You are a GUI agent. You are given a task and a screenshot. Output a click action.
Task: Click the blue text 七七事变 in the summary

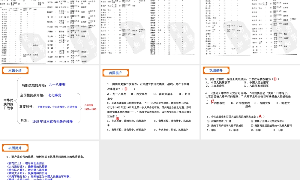(x=55, y=95)
